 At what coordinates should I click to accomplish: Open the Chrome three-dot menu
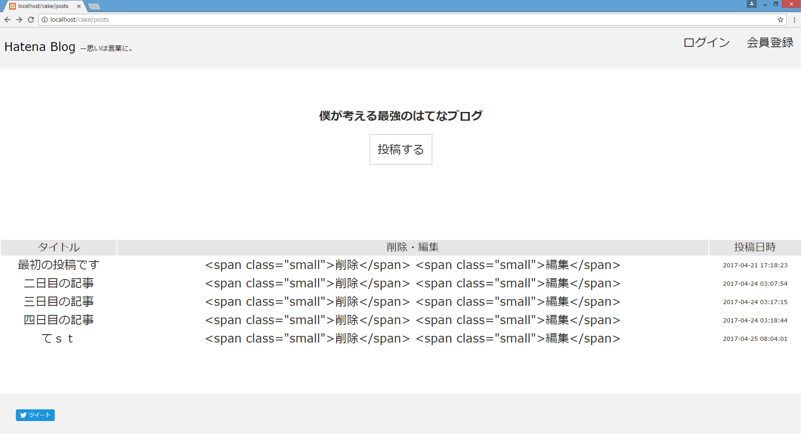[x=794, y=20]
